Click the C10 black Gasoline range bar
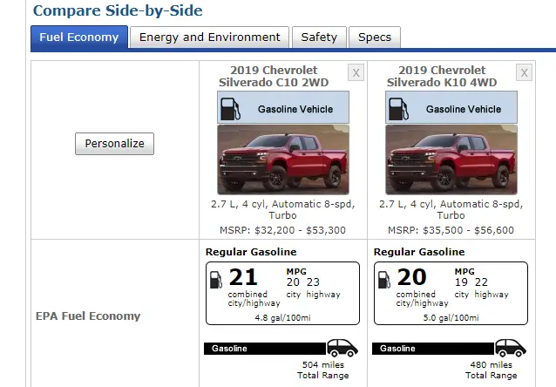 [265, 349]
